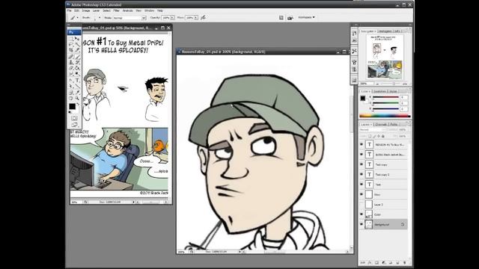Hide the Text copy layer
The width and height of the screenshot is (479, 269).
pyautogui.click(x=361, y=164)
